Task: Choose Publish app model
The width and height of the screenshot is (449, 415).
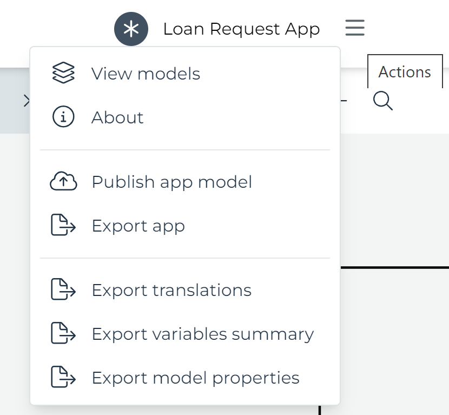Action: [171, 182]
